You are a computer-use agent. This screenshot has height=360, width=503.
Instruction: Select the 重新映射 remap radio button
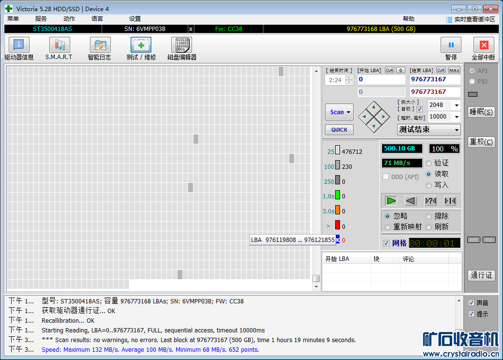tap(387, 227)
